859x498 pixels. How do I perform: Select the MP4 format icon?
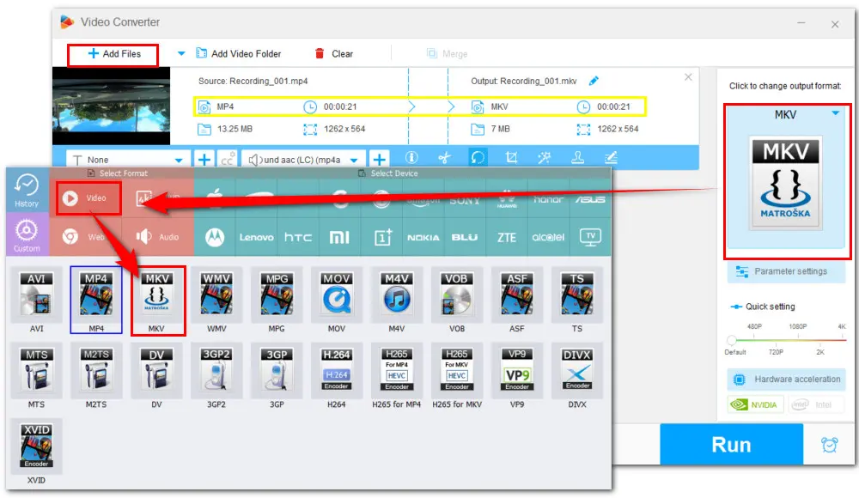[96, 295]
